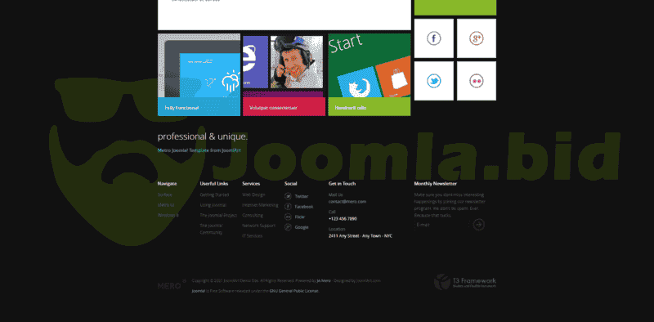Open the Network Support link
The height and width of the screenshot is (322, 654).
pos(258,226)
